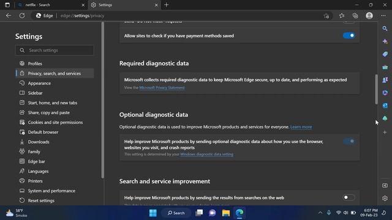
Task: Click Learn more about optional diagnostic data
Action: (301, 127)
